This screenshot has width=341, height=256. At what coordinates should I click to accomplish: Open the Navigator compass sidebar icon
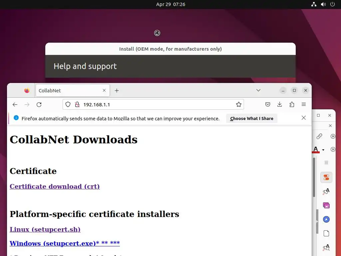coord(326,219)
